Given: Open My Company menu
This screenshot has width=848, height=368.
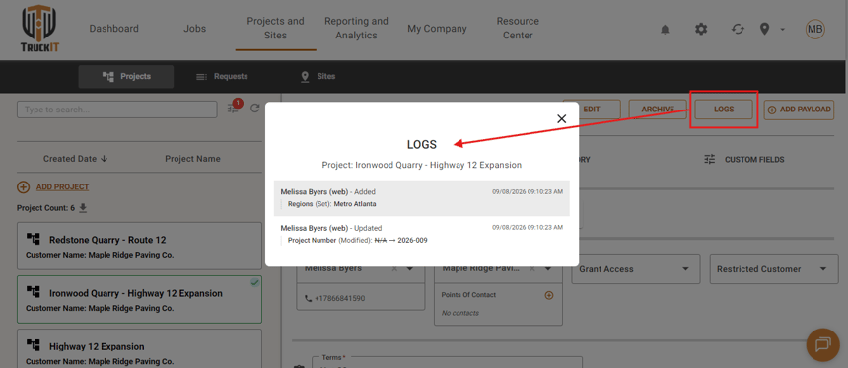Looking at the screenshot, I should (437, 29).
